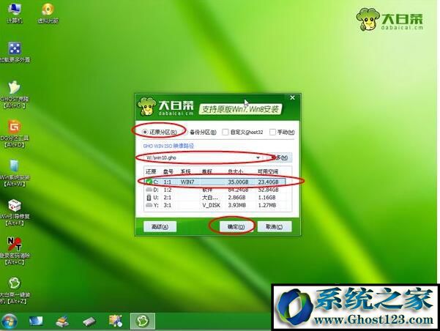Close the Dabaicai install dialog
The width and height of the screenshot is (440, 331).
pos(292,97)
